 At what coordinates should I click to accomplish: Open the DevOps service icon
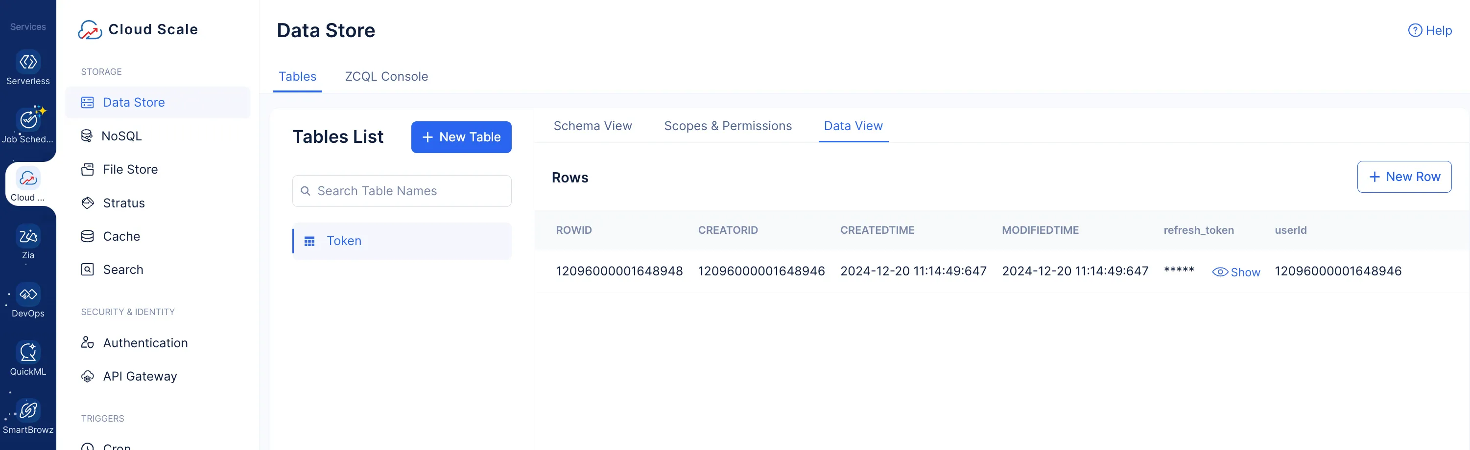coord(28,294)
